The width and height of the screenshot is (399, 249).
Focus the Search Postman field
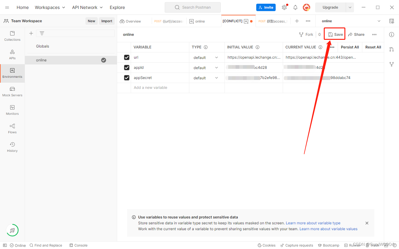coord(193,7)
